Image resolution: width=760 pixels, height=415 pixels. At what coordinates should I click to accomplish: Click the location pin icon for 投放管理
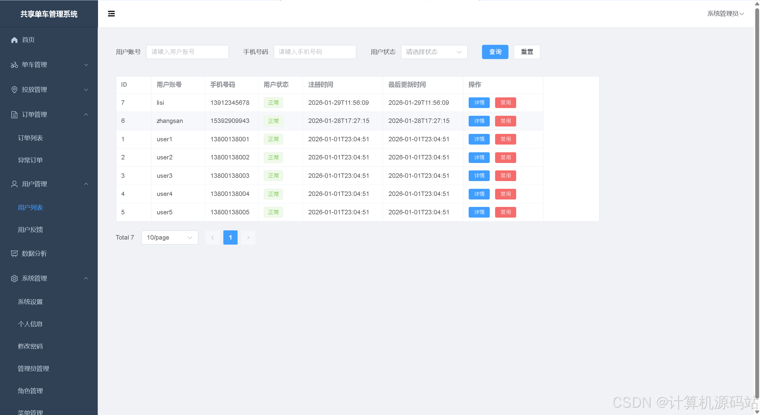(14, 90)
